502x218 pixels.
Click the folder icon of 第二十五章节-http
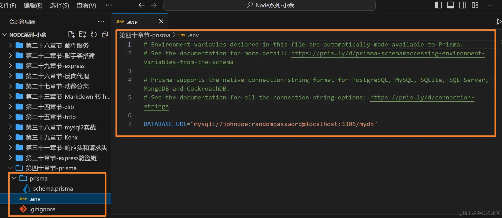coord(19,117)
